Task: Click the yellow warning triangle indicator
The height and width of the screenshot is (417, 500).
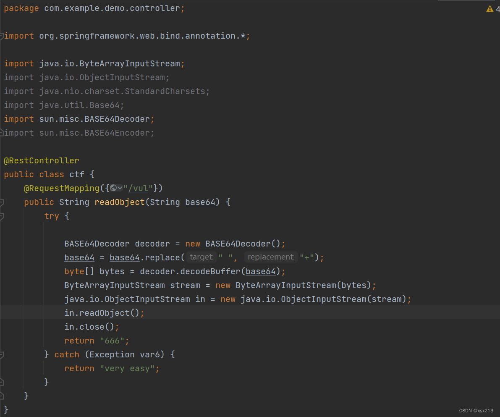Action: pyautogui.click(x=490, y=8)
